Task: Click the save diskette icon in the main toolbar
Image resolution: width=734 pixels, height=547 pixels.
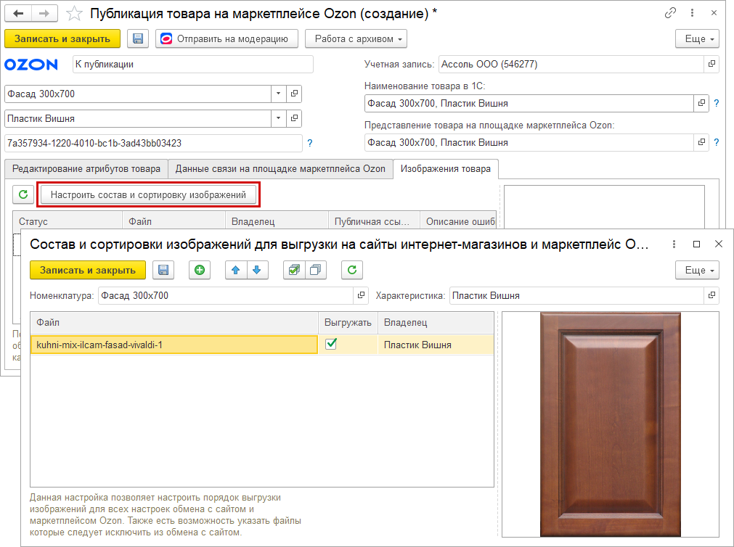Action: (x=137, y=38)
